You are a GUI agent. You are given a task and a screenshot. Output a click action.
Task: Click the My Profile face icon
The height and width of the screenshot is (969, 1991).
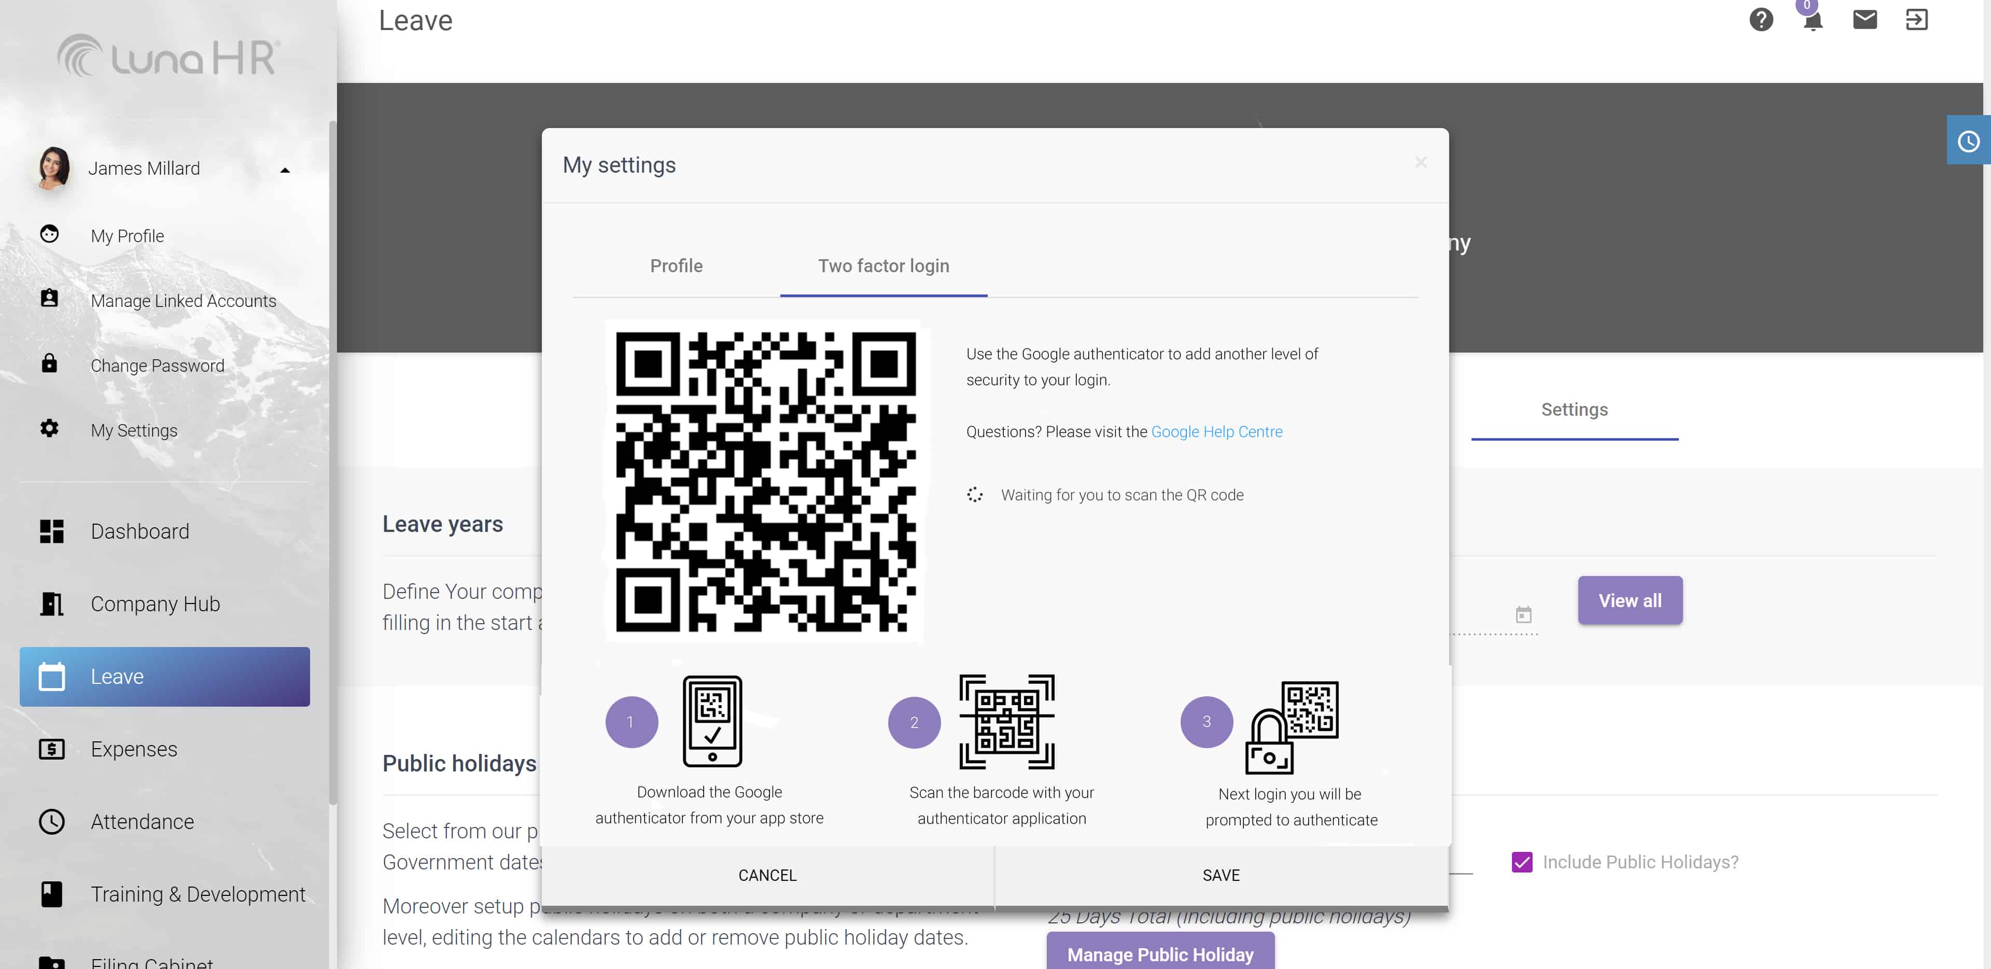49,234
